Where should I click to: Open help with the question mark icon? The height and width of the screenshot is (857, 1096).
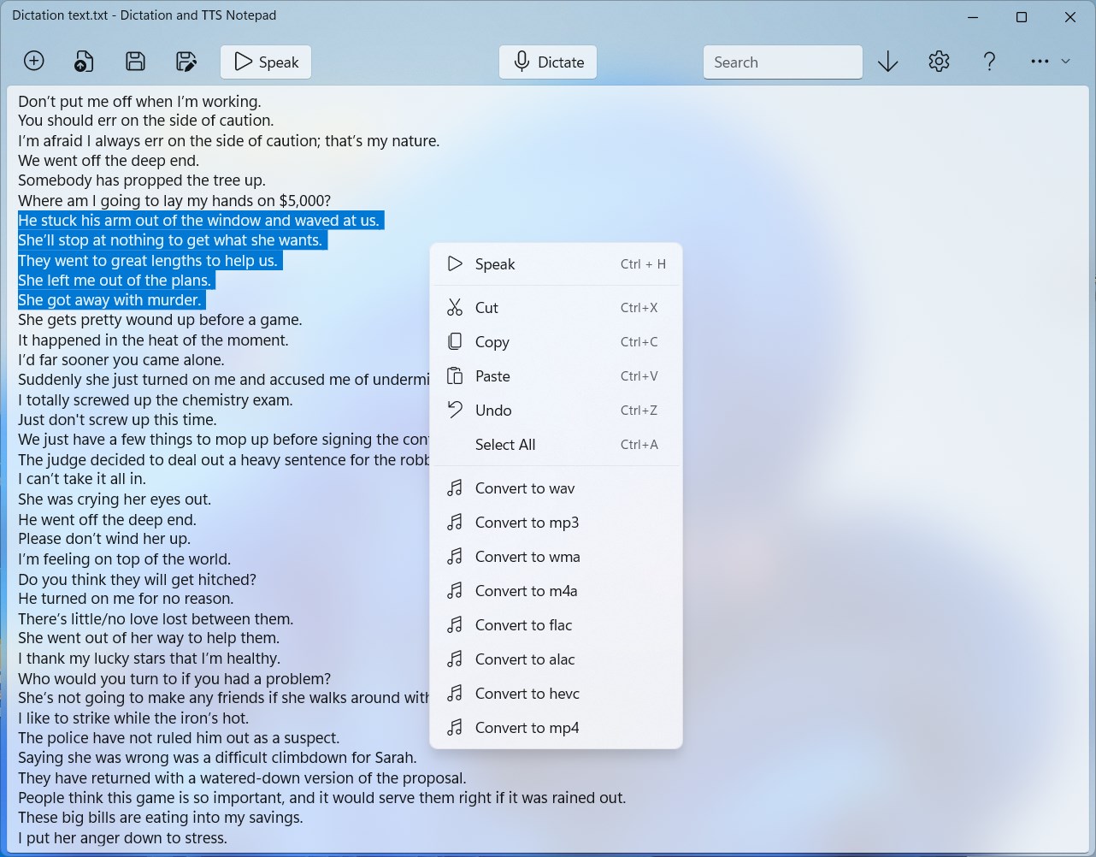click(989, 62)
